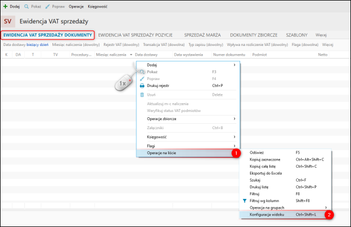Open the Wpływa na rozliczenie VAT filter
The width and height of the screenshot is (351, 227).
pos(257,45)
